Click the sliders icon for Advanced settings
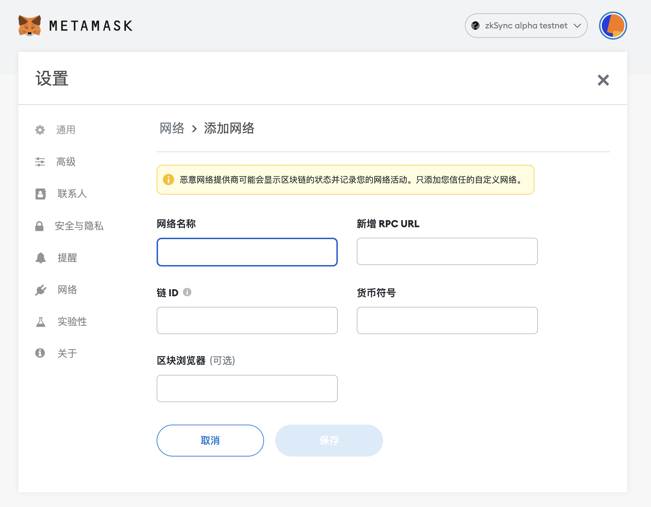Screen dimensions: 651x507 40,162
